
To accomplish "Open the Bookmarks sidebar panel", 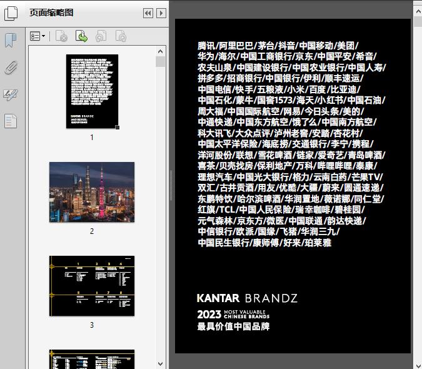I will pos(11,40).
